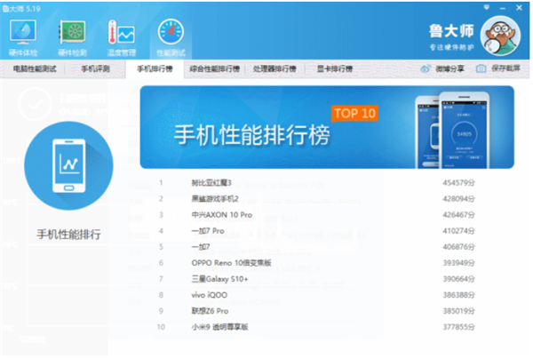Open 显卡排行榜 tab
Image resolution: width=533 pixels, height=359 pixels.
coord(335,68)
